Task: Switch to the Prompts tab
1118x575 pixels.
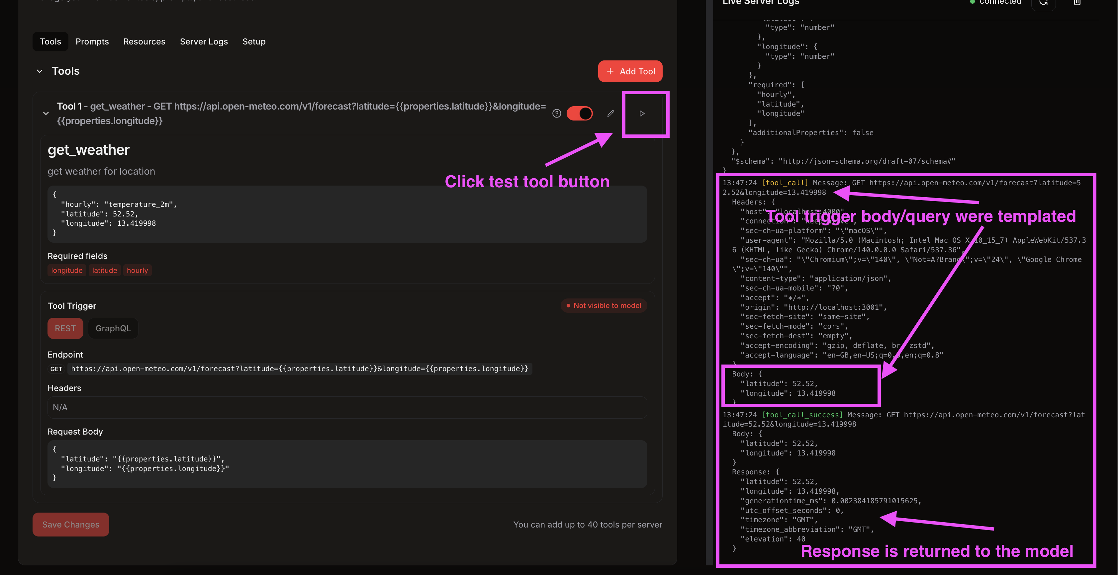Action: (x=92, y=41)
